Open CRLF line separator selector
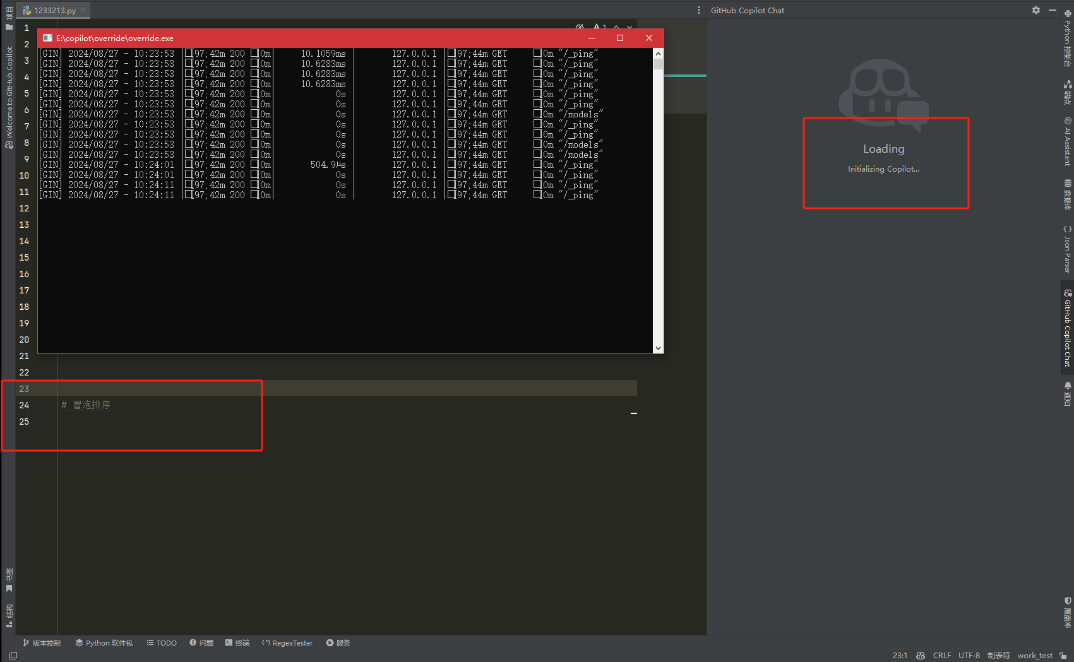This screenshot has width=1074, height=662. pos(942,656)
